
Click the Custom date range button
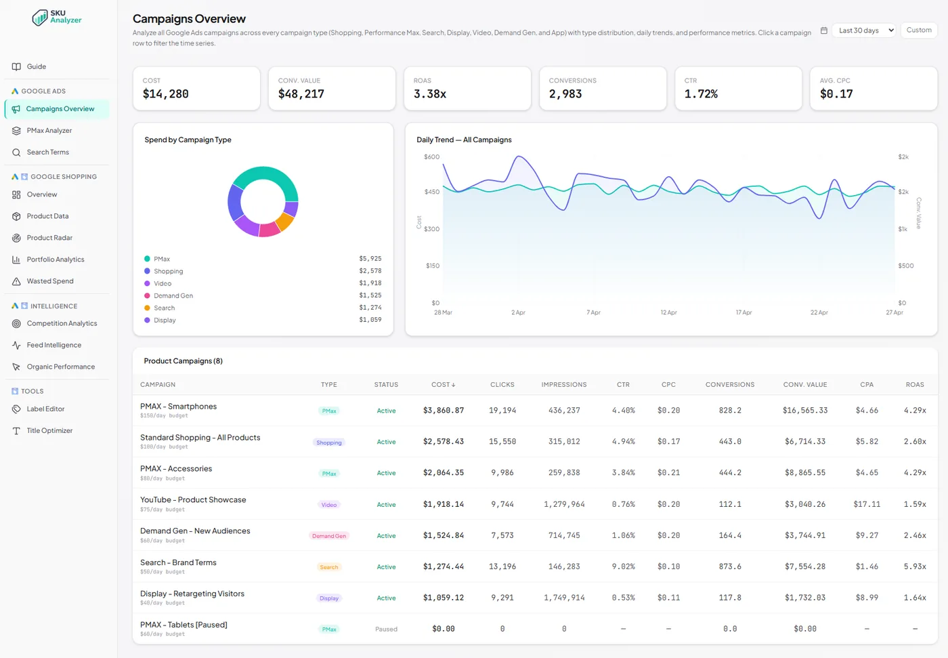919,30
